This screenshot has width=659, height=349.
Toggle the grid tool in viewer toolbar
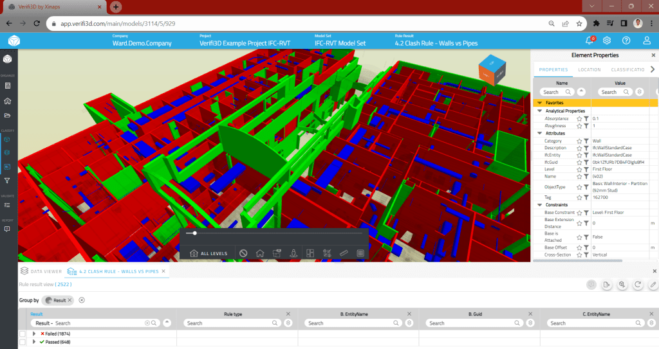(x=360, y=253)
